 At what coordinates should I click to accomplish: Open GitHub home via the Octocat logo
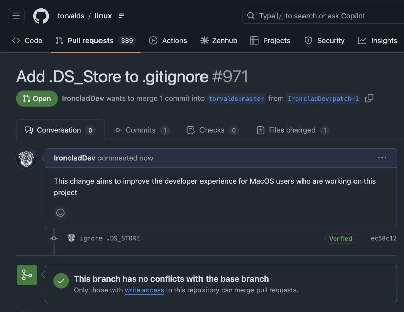(41, 16)
